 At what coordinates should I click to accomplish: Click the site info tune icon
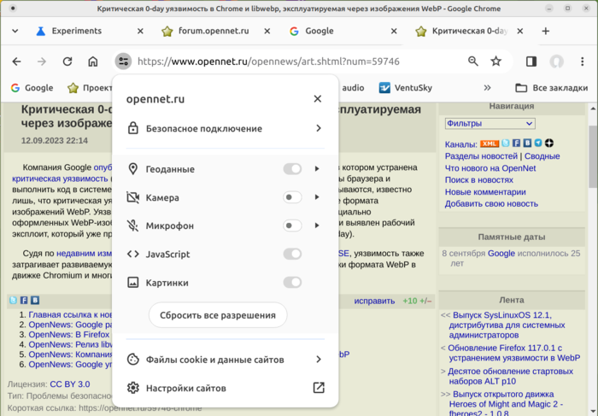[123, 62]
